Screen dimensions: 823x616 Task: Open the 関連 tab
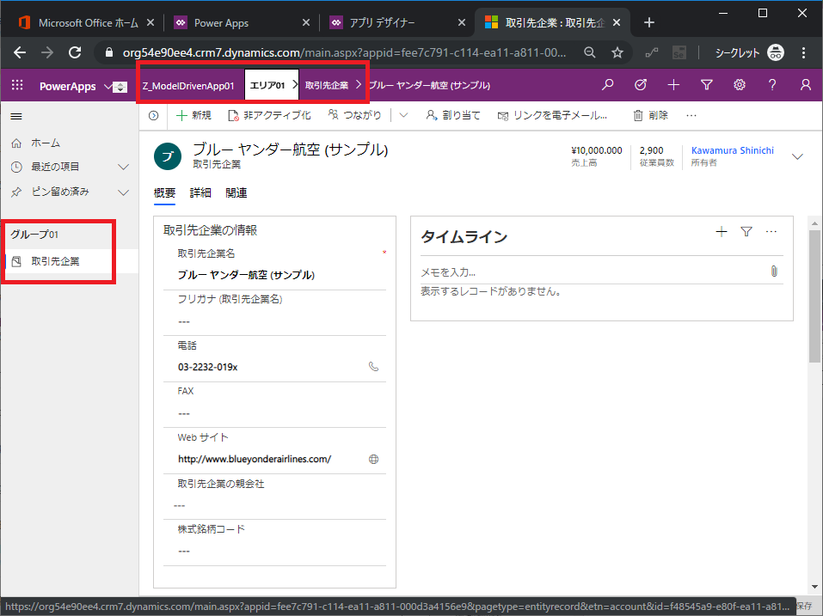point(236,193)
